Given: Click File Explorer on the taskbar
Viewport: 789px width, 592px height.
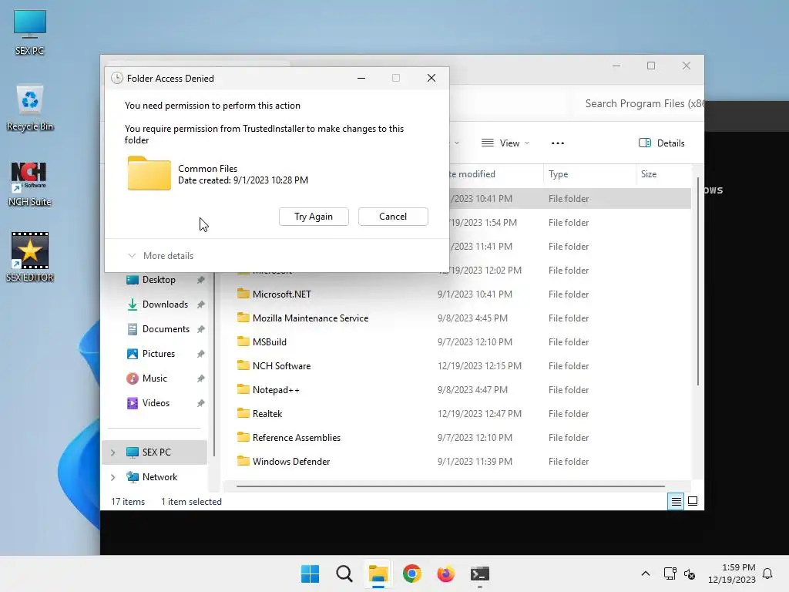Looking at the screenshot, I should point(378,573).
